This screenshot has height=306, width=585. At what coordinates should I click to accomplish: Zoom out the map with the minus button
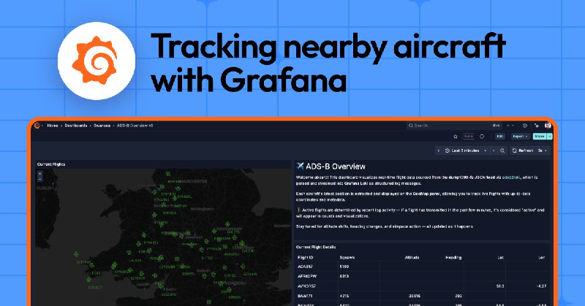coord(40,180)
